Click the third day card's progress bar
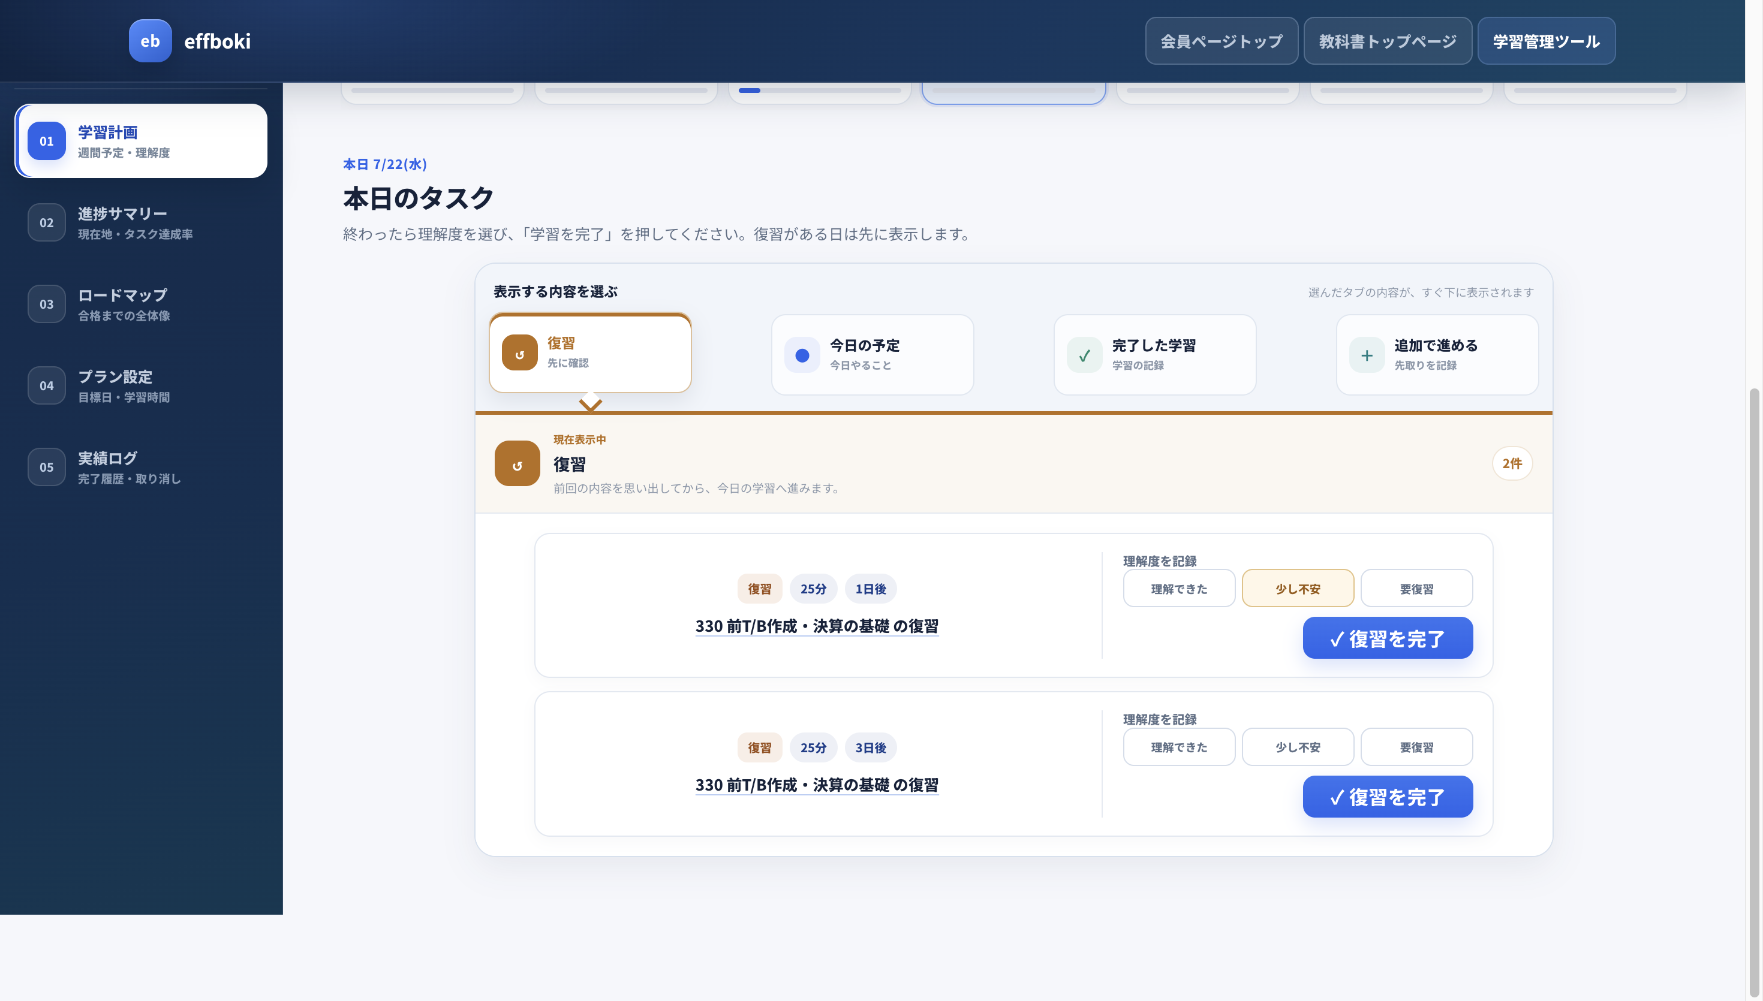 coord(820,91)
